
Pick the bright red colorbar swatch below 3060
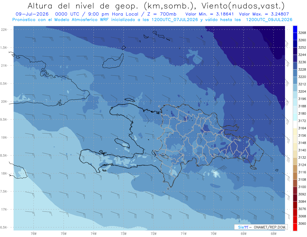[x=295, y=227]
